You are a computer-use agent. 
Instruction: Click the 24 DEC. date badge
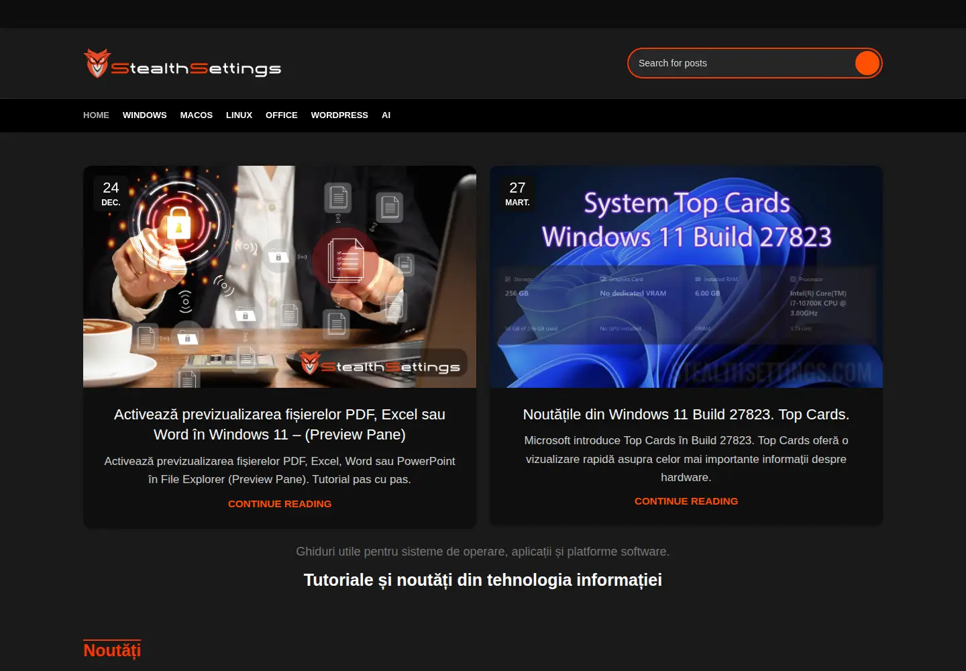(x=111, y=194)
